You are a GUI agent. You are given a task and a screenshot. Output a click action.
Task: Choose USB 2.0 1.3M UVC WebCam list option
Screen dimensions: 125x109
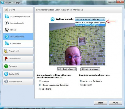point(90,25)
